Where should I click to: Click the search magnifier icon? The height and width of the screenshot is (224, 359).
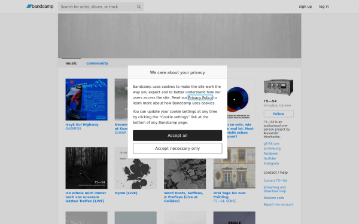pos(139,7)
